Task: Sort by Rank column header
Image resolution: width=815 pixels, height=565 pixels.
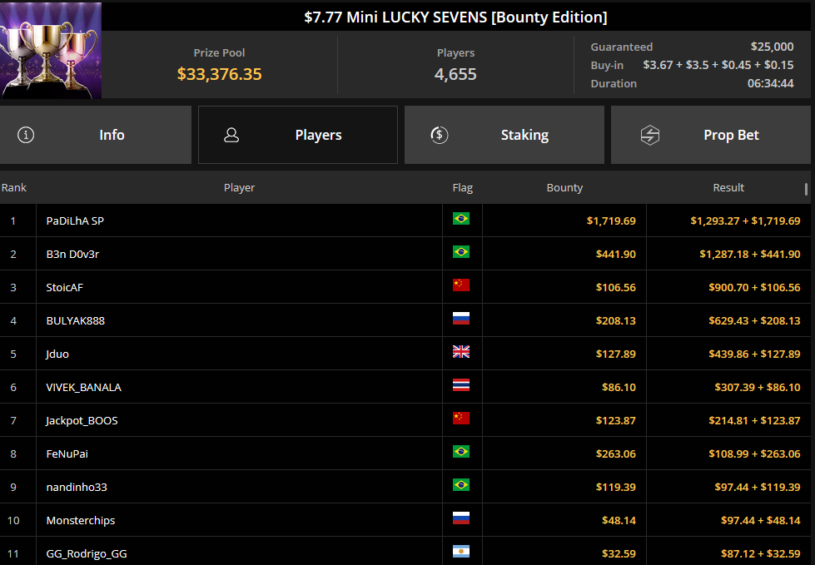Action: point(14,187)
